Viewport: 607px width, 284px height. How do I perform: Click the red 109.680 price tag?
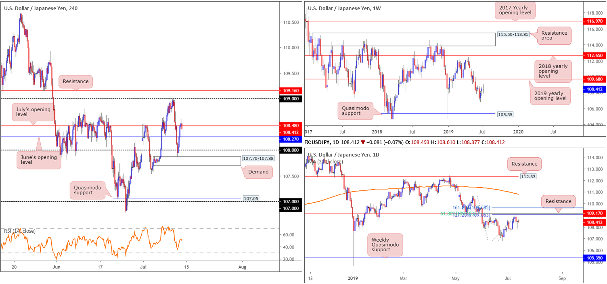coord(594,79)
